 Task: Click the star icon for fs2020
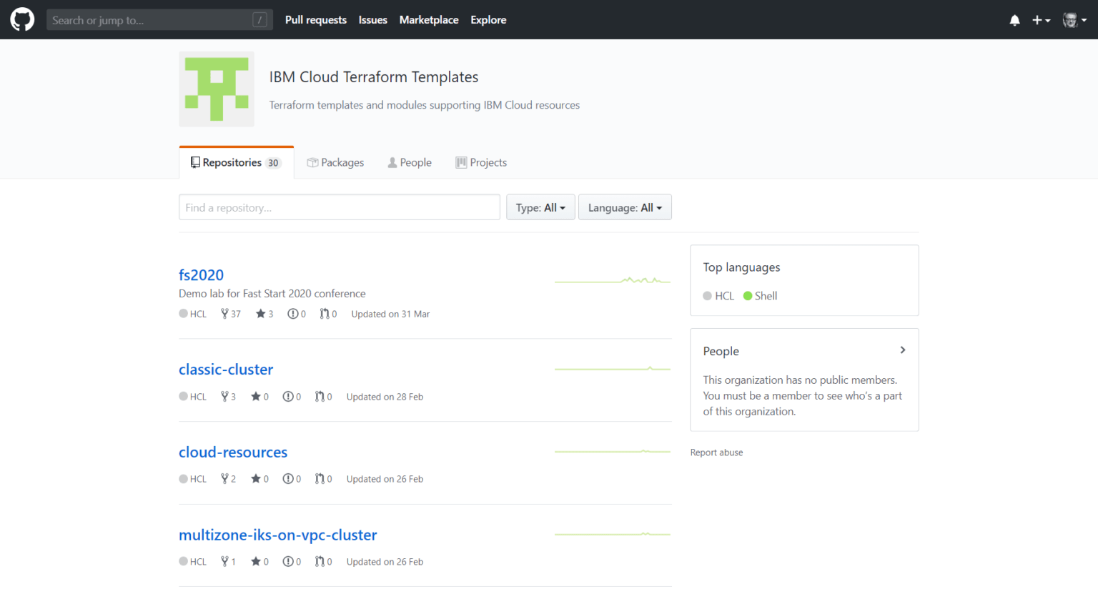pos(260,314)
